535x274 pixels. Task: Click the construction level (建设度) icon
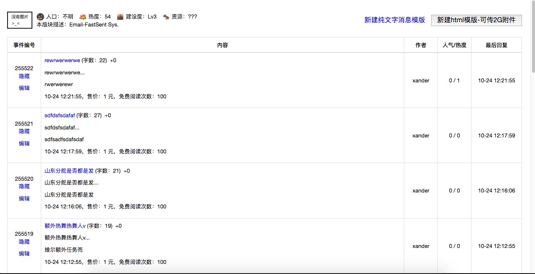point(120,17)
